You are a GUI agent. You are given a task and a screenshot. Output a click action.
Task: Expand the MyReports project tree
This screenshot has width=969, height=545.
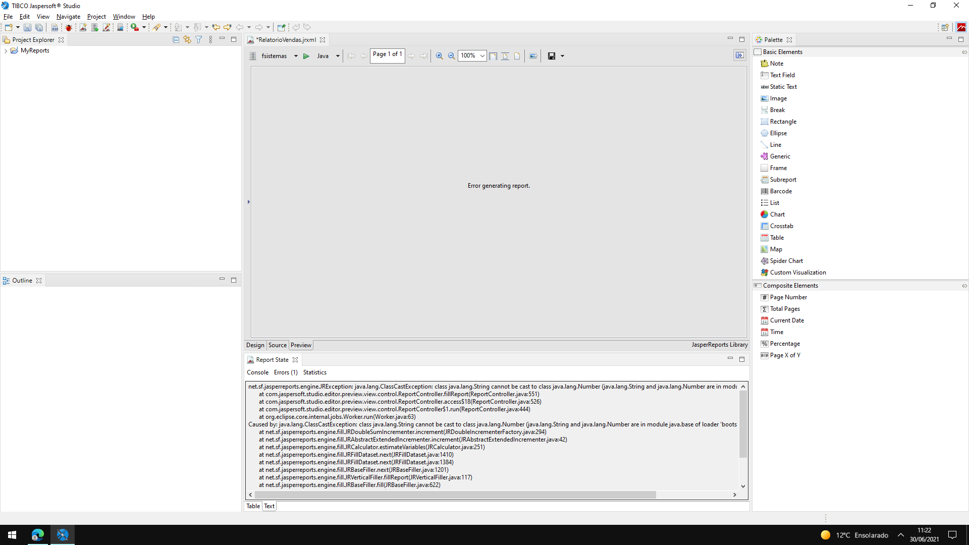point(6,50)
